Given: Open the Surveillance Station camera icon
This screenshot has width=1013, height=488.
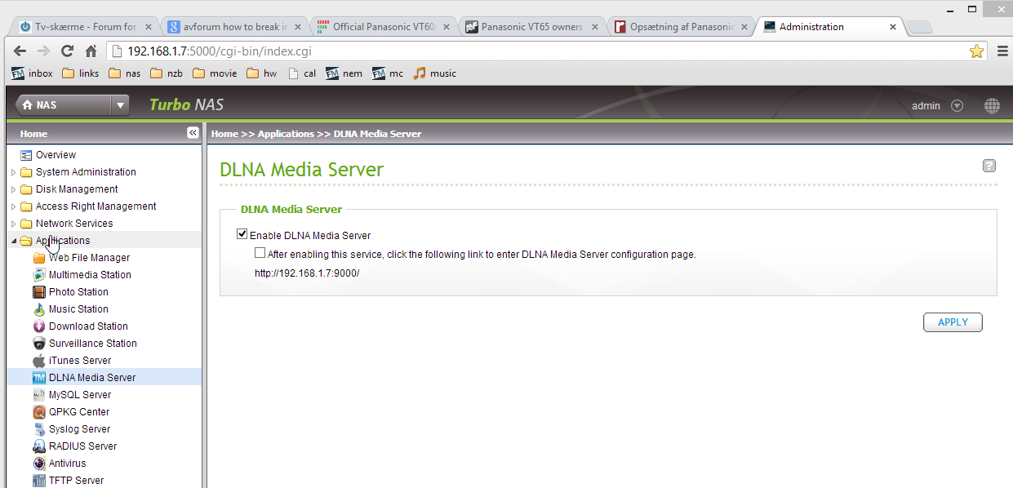Looking at the screenshot, I should 39,344.
